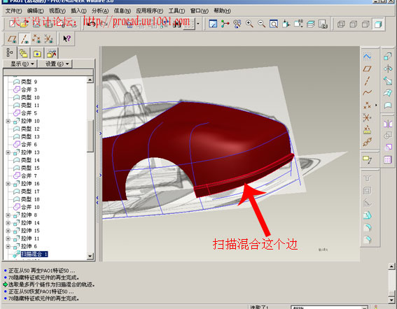Viewport: 397px width, 309px height.
Task: Select the datum plane tool in right toolbar
Action: point(367,69)
